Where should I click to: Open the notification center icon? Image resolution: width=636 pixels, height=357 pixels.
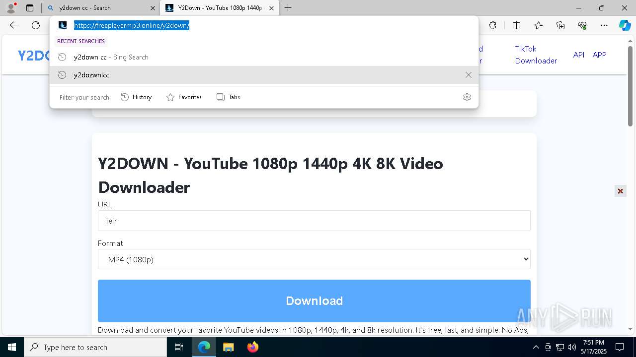tap(620, 347)
